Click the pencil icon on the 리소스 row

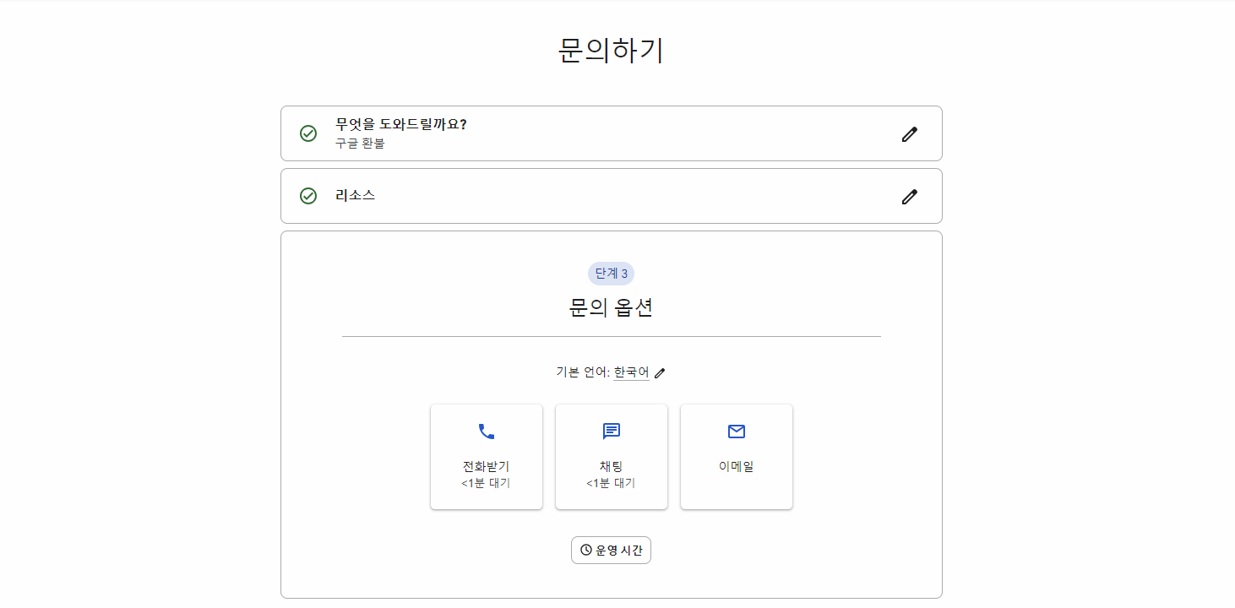click(x=910, y=196)
